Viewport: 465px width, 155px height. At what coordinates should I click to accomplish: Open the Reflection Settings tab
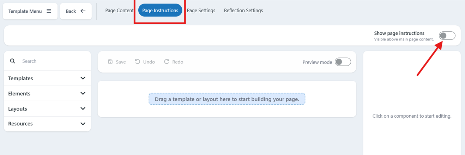click(243, 11)
